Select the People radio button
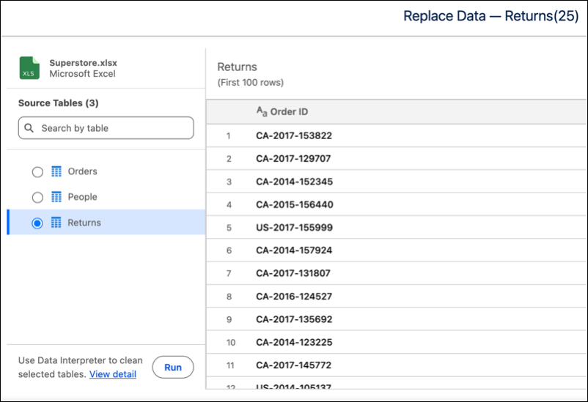Viewport: 588px width, 402px height. point(37,197)
